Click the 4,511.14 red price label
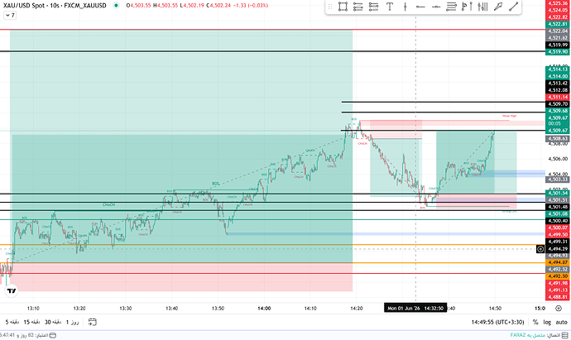 pyautogui.click(x=558, y=97)
